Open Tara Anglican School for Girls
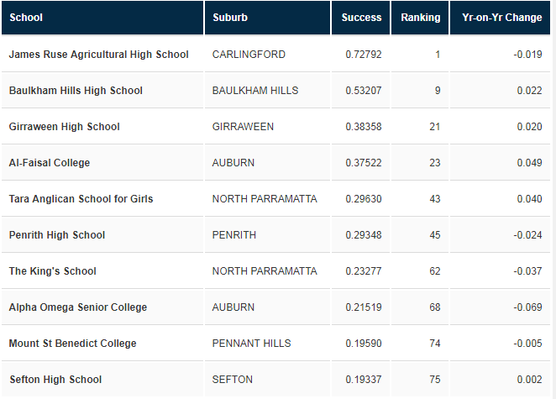Viewport: 556px width, 399px height. 81,199
